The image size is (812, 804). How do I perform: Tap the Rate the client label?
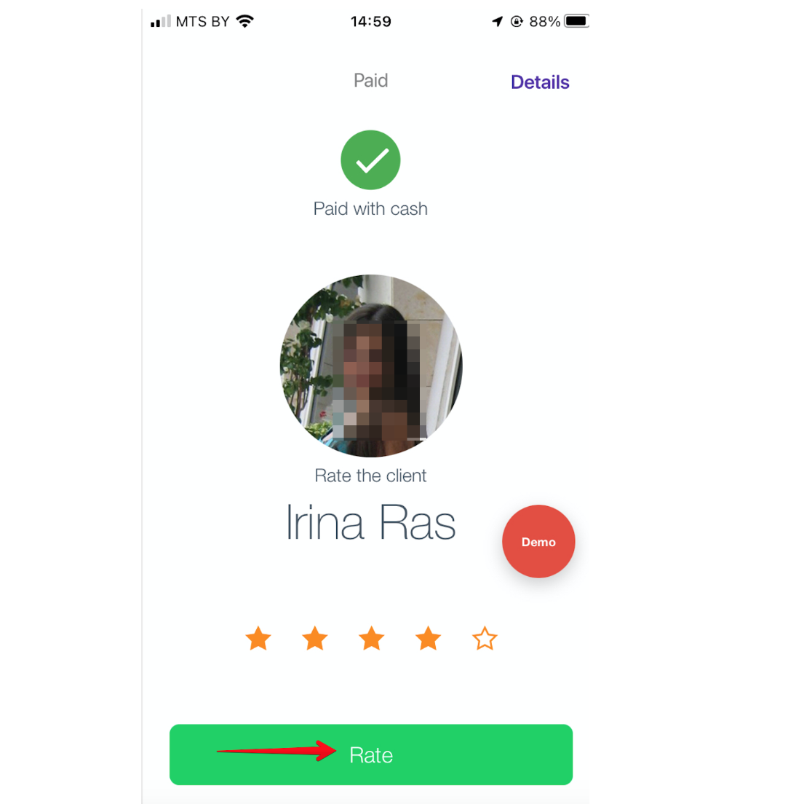coord(370,476)
